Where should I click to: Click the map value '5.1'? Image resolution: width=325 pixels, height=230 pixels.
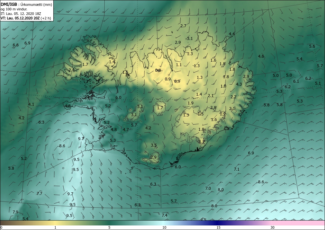click(318, 83)
